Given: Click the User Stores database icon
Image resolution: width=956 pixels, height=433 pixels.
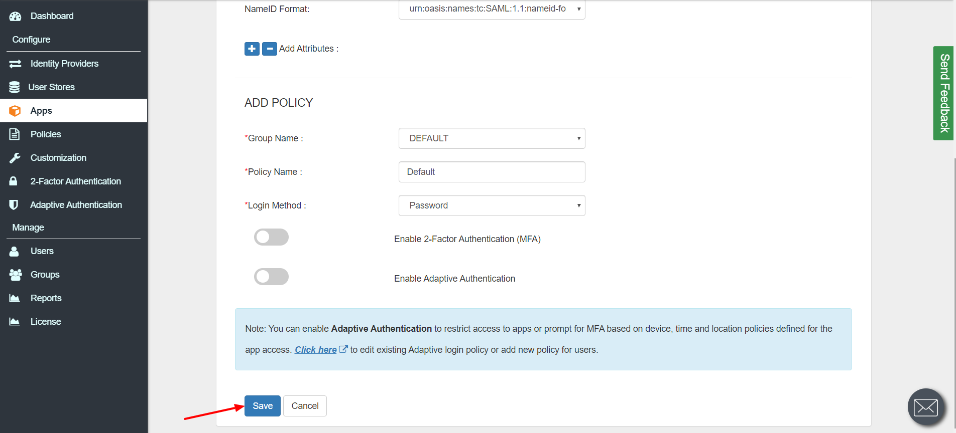Looking at the screenshot, I should tap(15, 87).
